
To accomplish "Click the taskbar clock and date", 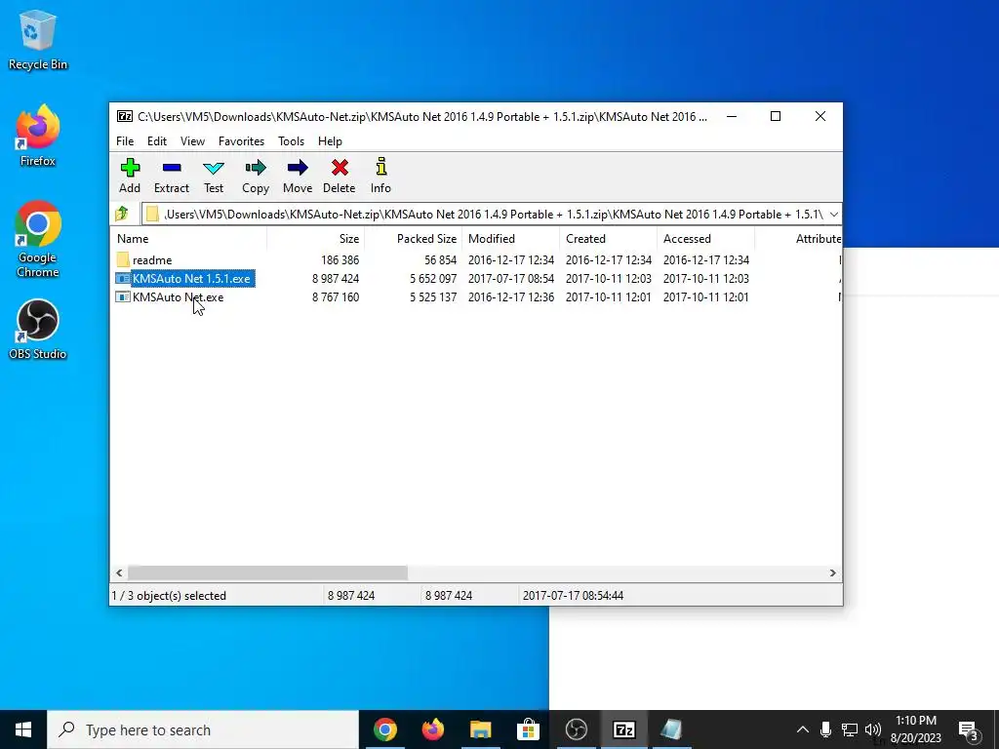I will click(x=915, y=729).
